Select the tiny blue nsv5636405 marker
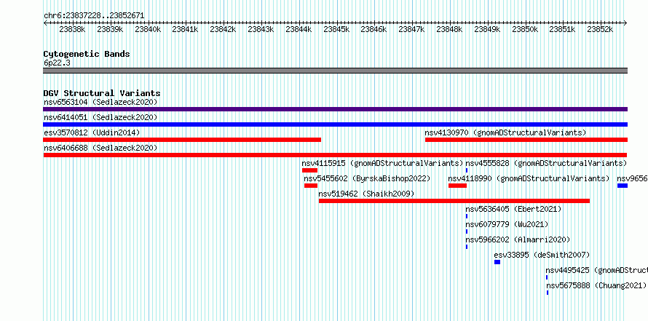Screen dimensions: 648x321 point(467,216)
